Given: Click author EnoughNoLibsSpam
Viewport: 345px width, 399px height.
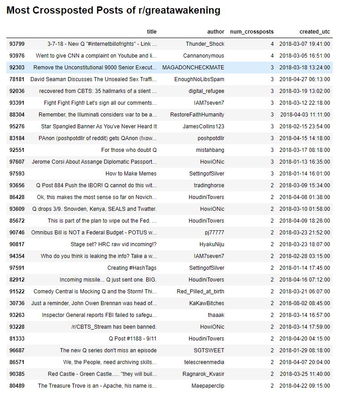Looking at the screenshot, I should (199, 79).
